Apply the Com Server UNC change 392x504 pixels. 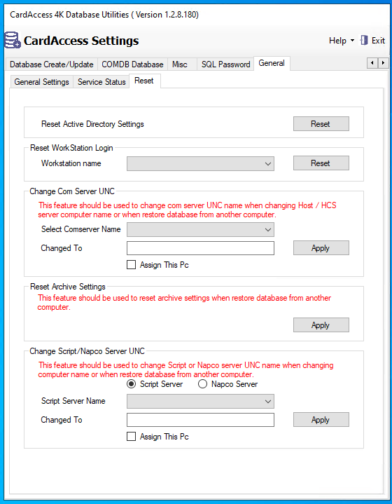point(321,248)
